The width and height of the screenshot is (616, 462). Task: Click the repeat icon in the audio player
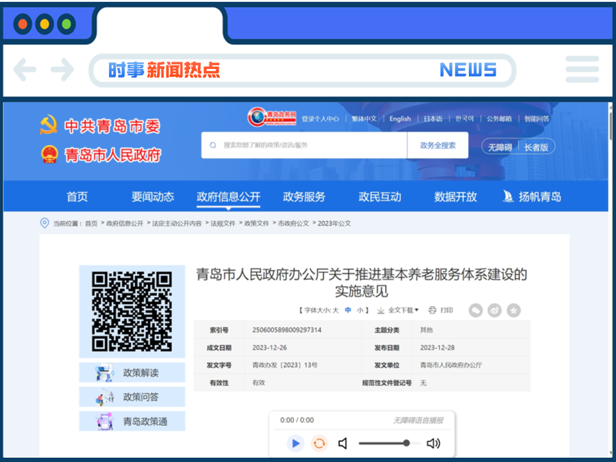[x=320, y=444]
